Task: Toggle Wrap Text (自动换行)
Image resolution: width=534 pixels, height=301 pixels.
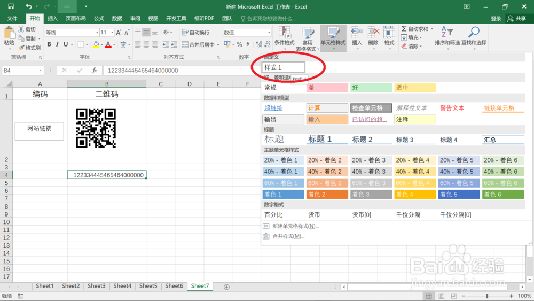Action: [x=196, y=33]
